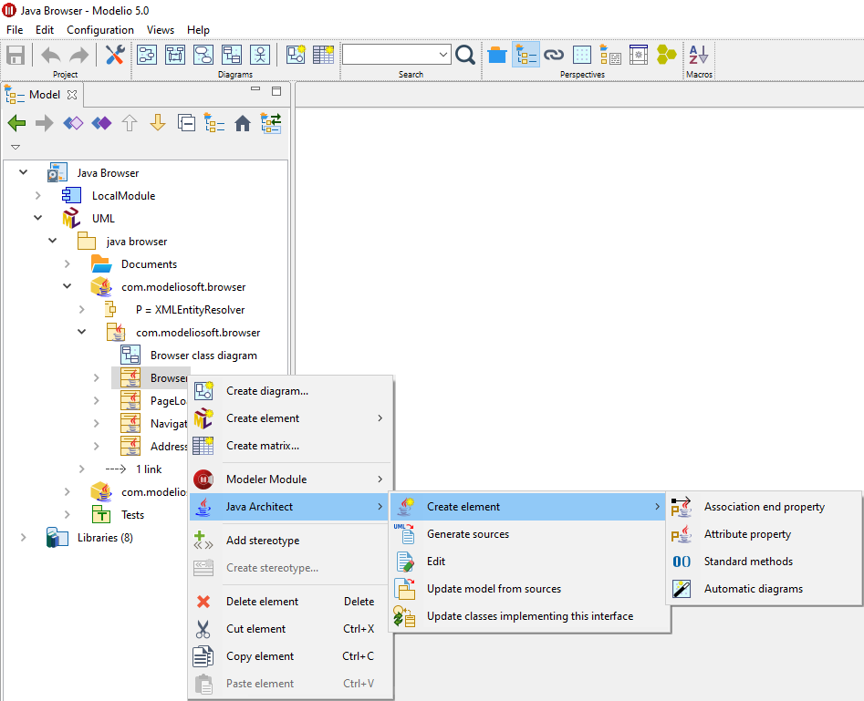
Task: Choose Create matrix... from context menu
Action: tap(291, 446)
